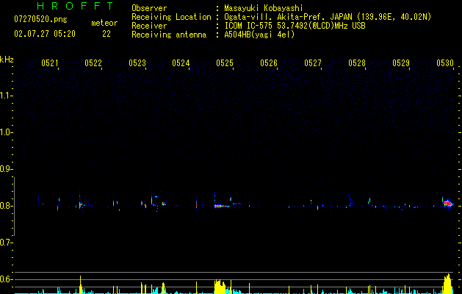Click the yellow power peak near 0530

click(x=447, y=284)
